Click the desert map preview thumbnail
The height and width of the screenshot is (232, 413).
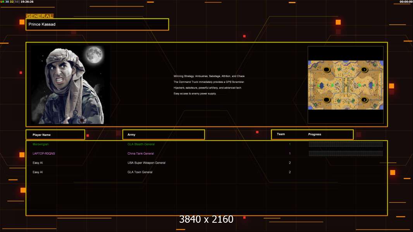click(346, 85)
